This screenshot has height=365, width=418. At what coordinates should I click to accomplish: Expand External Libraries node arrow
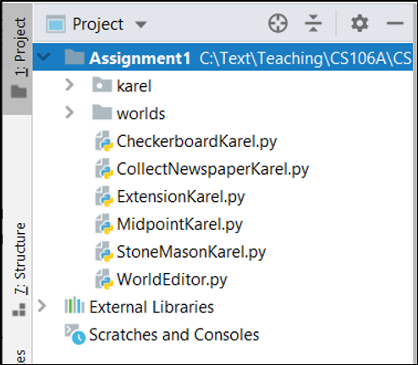coord(41,306)
